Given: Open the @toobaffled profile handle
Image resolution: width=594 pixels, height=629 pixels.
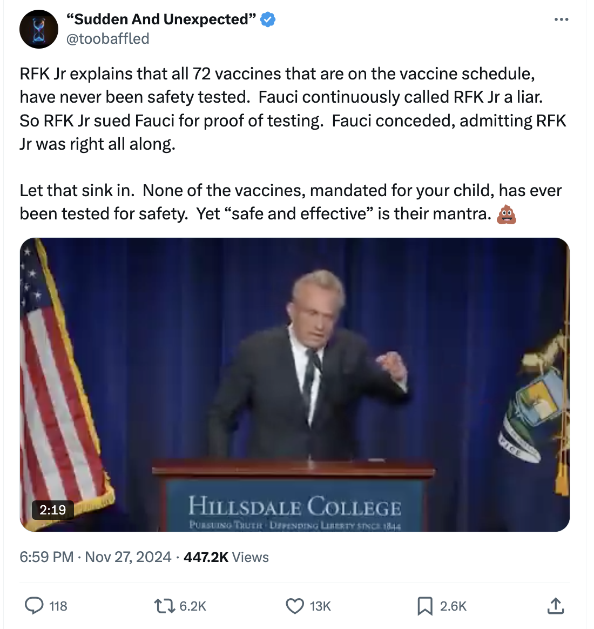Looking at the screenshot, I should (107, 39).
